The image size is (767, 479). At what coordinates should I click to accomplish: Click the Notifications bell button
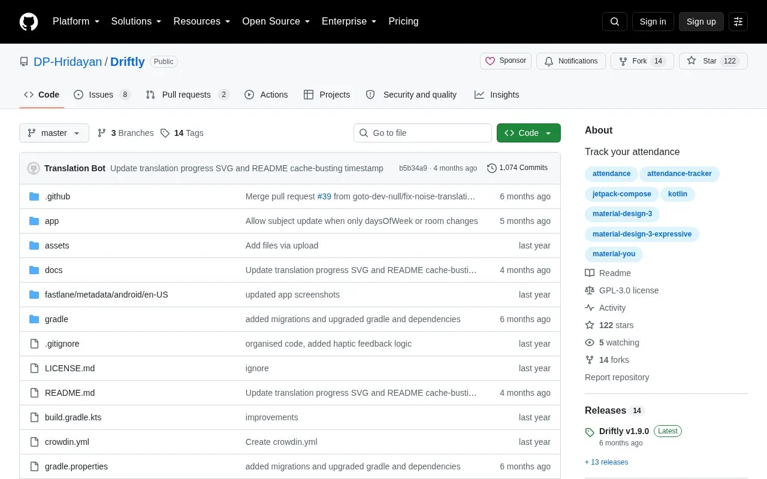click(x=571, y=61)
